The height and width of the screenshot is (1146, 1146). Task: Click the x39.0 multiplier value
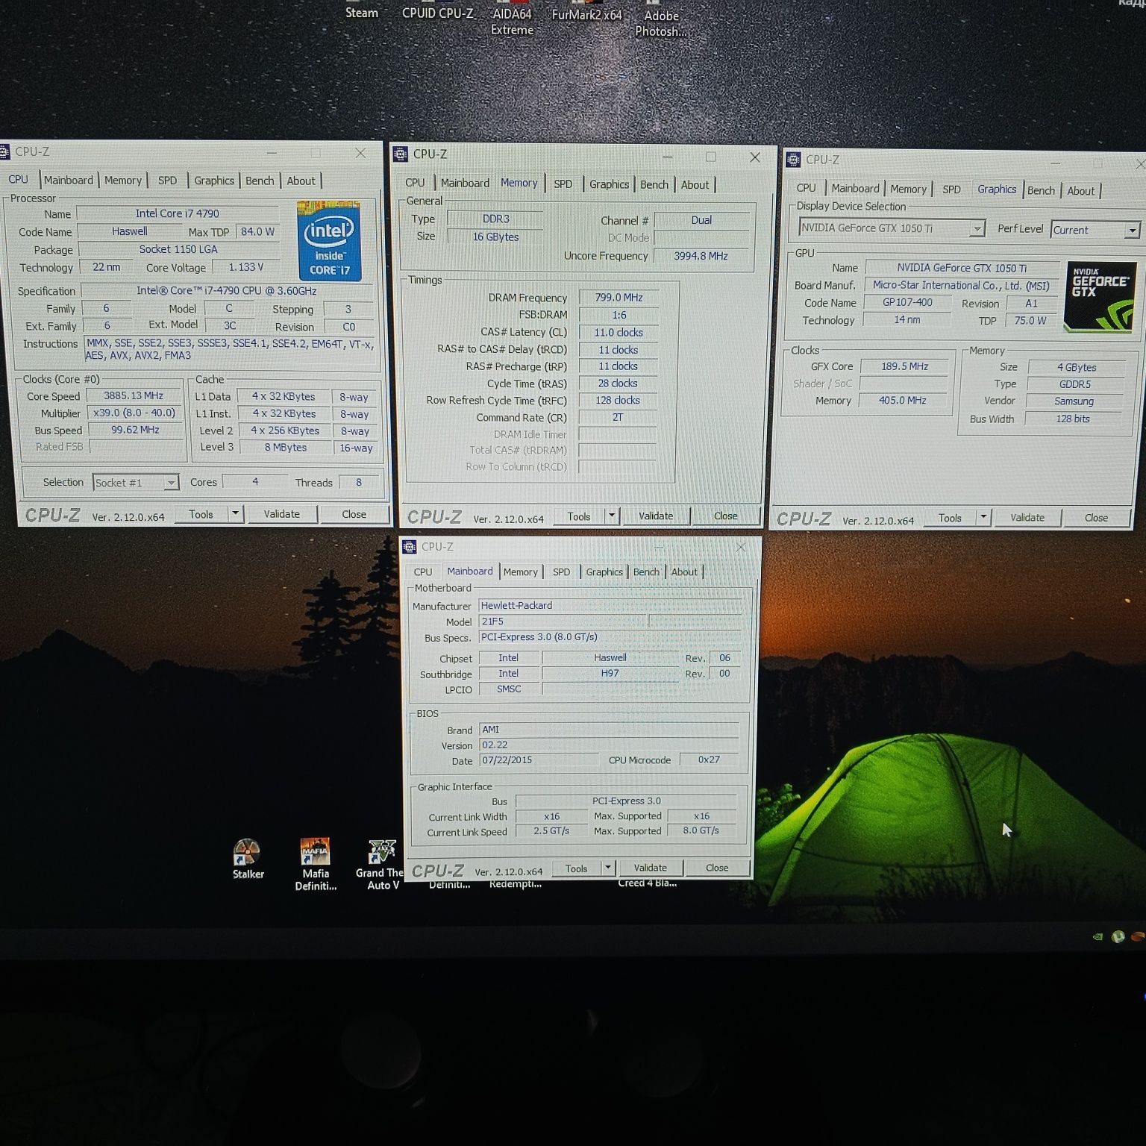pyautogui.click(x=134, y=413)
